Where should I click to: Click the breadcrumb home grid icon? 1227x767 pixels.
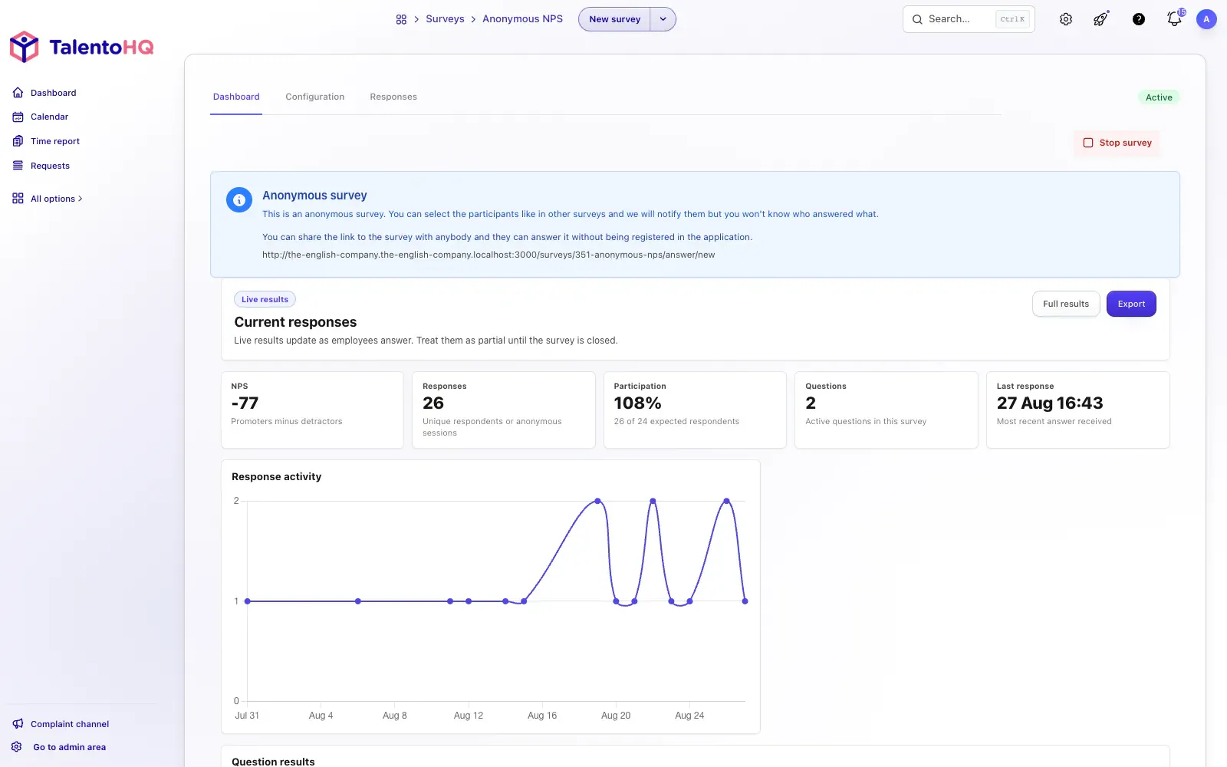tap(401, 19)
